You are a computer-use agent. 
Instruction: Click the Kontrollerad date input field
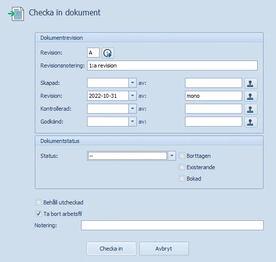108,109
